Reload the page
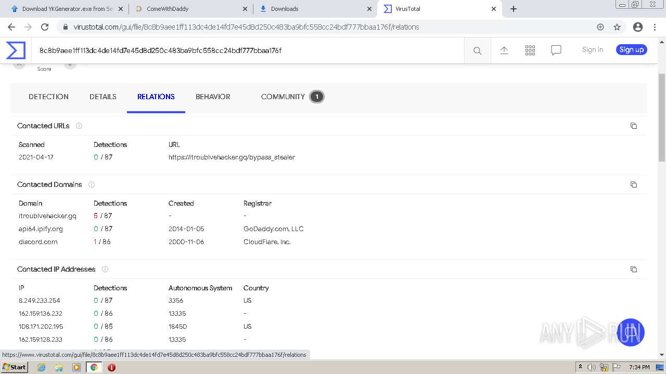This screenshot has height=374, width=666. [x=45, y=27]
